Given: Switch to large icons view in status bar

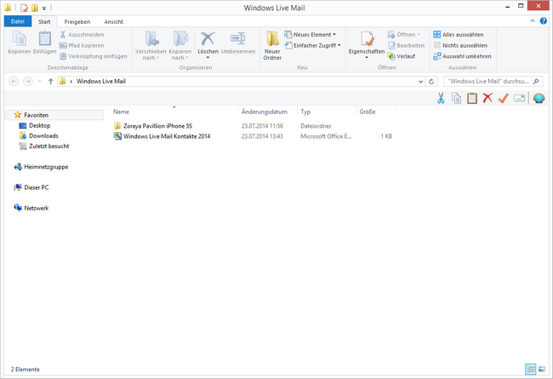Looking at the screenshot, I should [x=542, y=369].
